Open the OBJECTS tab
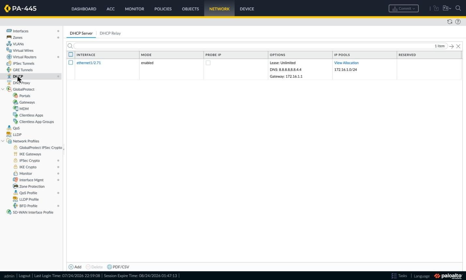This screenshot has height=280, width=466. pos(190,9)
